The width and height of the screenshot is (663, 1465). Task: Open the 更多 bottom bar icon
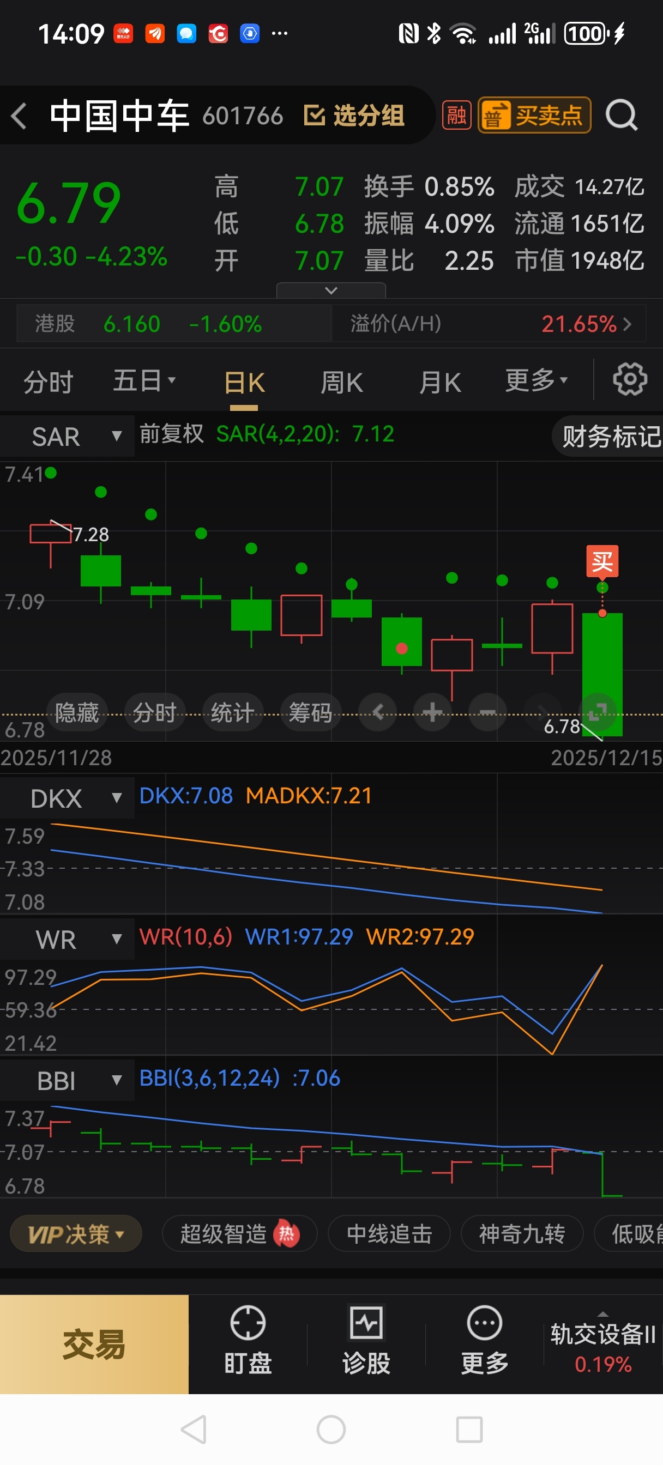click(x=484, y=1340)
